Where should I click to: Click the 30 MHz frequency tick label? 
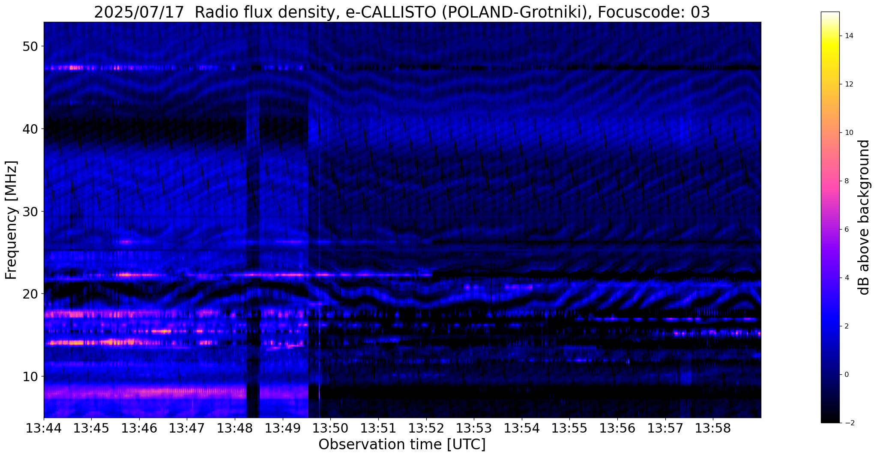(30, 211)
